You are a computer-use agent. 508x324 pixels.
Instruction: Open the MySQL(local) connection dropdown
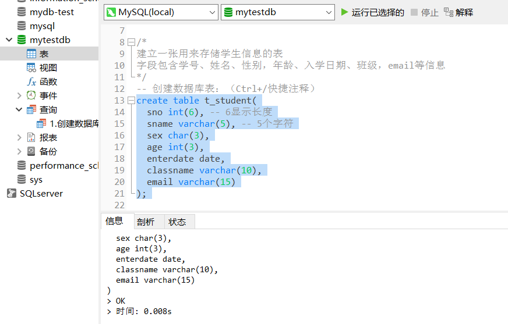pos(161,12)
